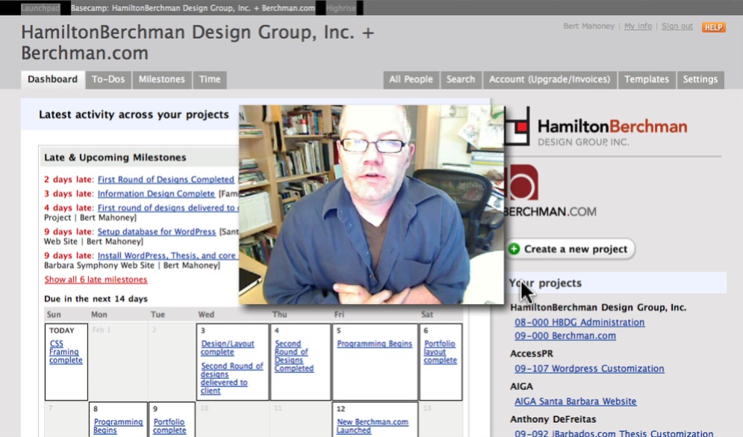The height and width of the screenshot is (437, 743).
Task: Switch to the Time tab
Action: pyautogui.click(x=209, y=80)
